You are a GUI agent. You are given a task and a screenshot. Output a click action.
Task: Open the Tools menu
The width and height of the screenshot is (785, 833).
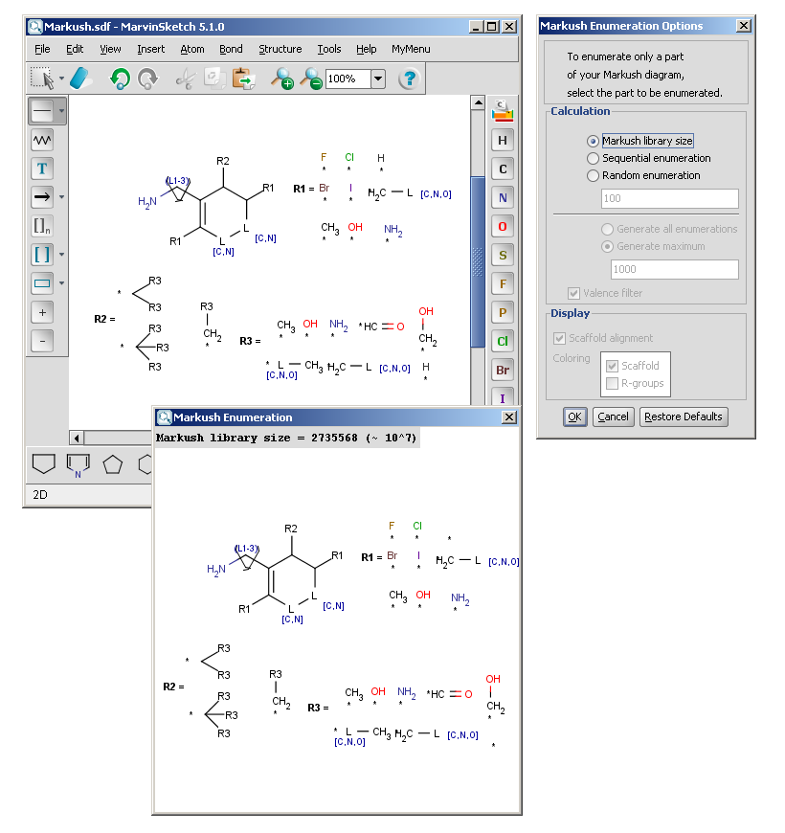328,49
